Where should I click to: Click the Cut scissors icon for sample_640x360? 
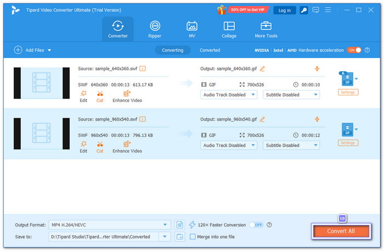[x=100, y=94]
